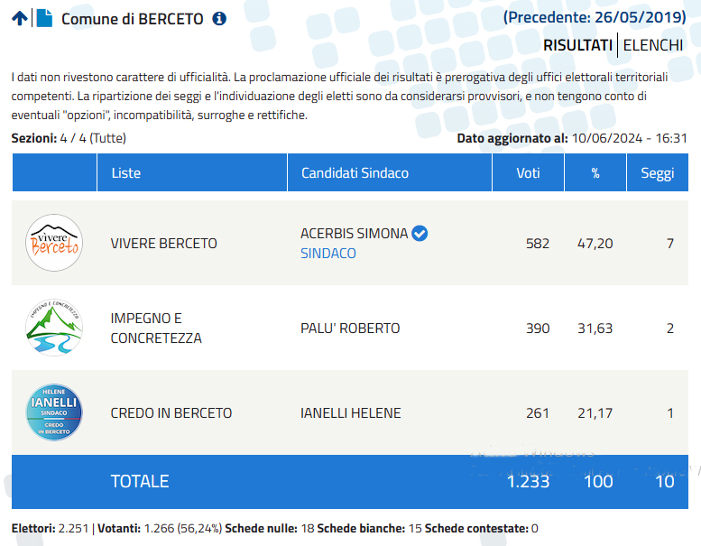Image resolution: width=701 pixels, height=546 pixels.
Task: Click the info icon beside Comune di BERCETO
Action: tap(219, 19)
